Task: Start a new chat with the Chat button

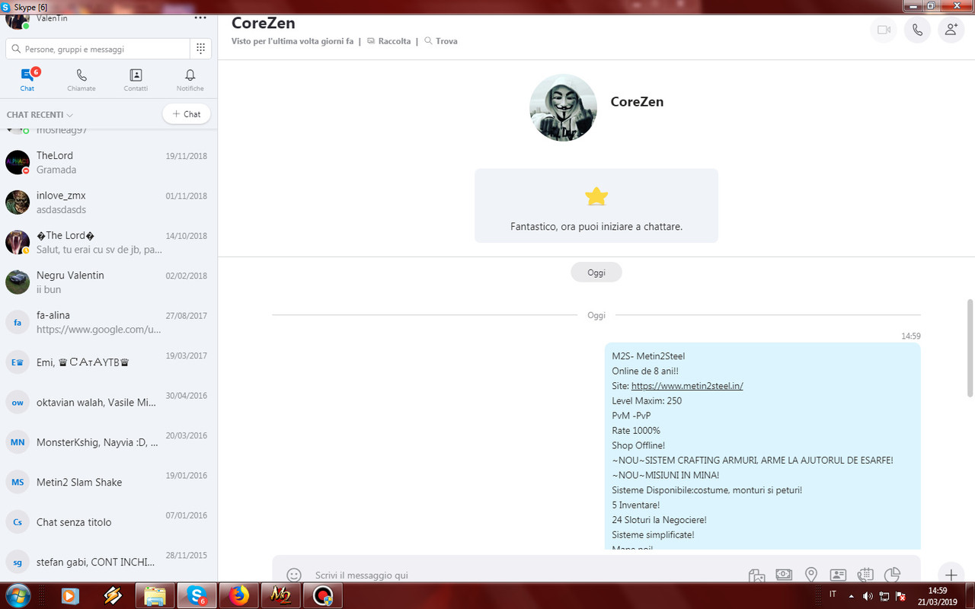Action: pyautogui.click(x=186, y=113)
